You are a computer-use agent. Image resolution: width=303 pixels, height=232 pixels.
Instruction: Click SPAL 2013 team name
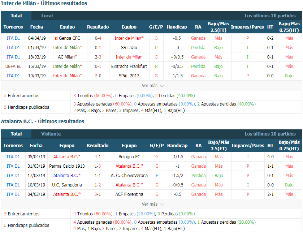pyautogui.click(x=129, y=76)
